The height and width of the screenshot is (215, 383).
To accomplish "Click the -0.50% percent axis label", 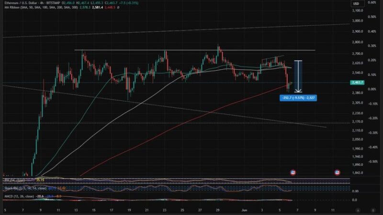I will 372,161.
